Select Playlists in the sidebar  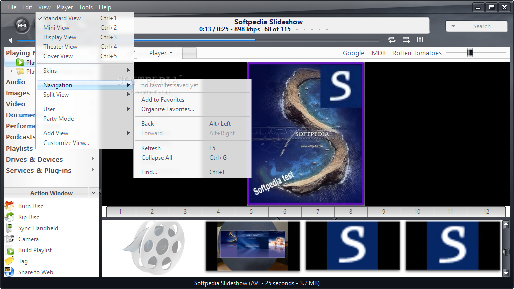click(x=19, y=148)
